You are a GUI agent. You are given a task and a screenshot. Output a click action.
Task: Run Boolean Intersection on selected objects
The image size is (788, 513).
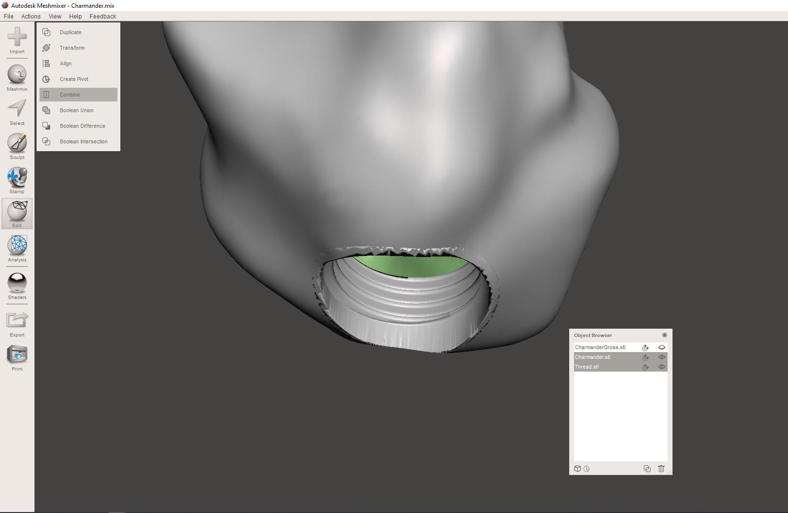click(x=78, y=141)
